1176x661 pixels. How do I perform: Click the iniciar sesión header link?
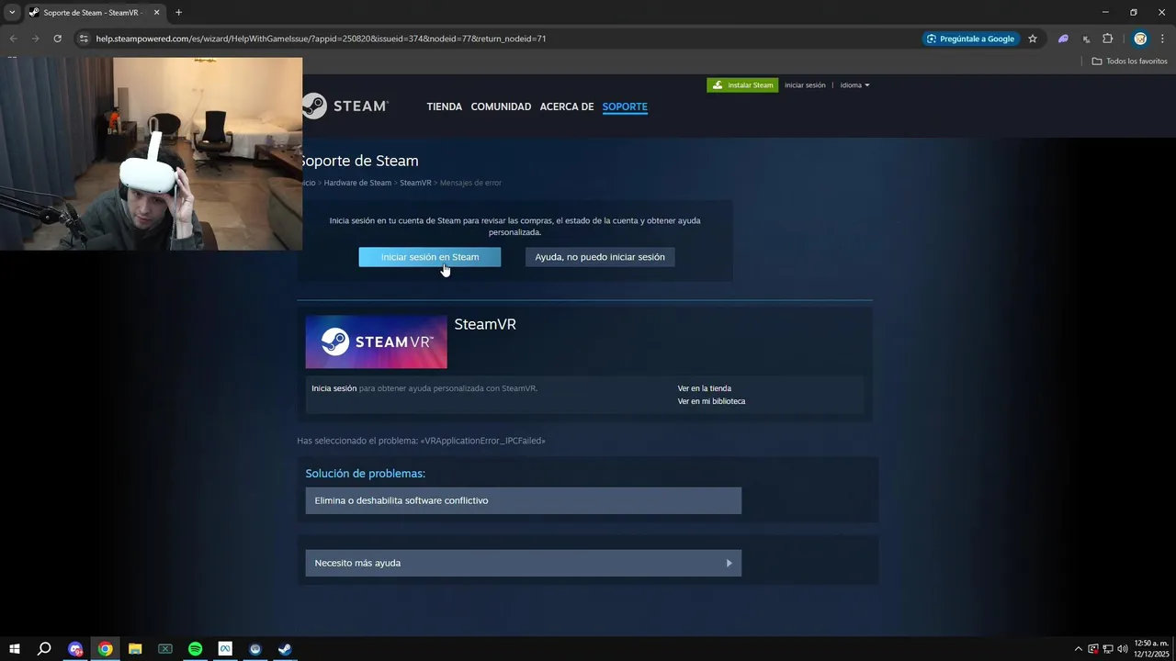coord(805,85)
